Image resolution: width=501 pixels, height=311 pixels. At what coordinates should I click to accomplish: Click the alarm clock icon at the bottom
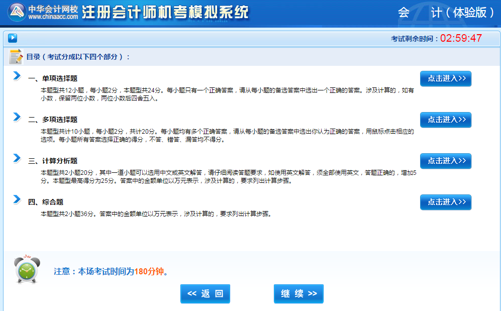pyautogui.click(x=27, y=271)
